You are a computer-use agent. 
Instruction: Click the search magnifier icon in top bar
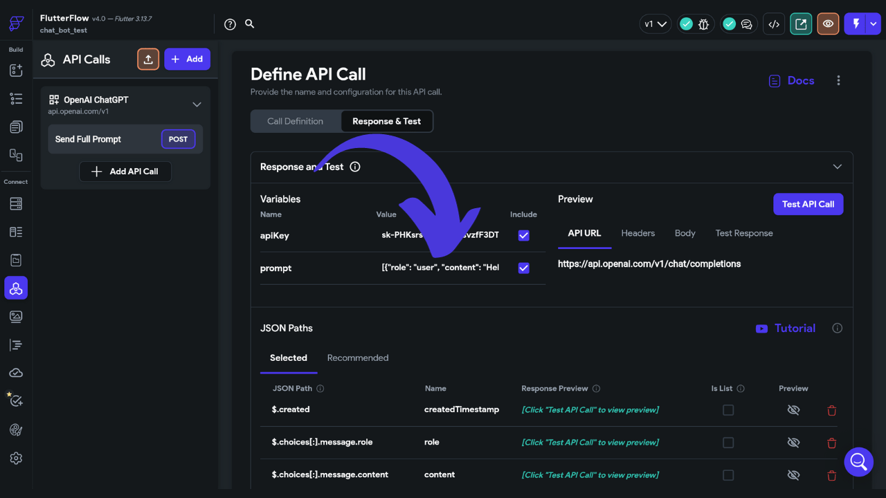coord(250,24)
